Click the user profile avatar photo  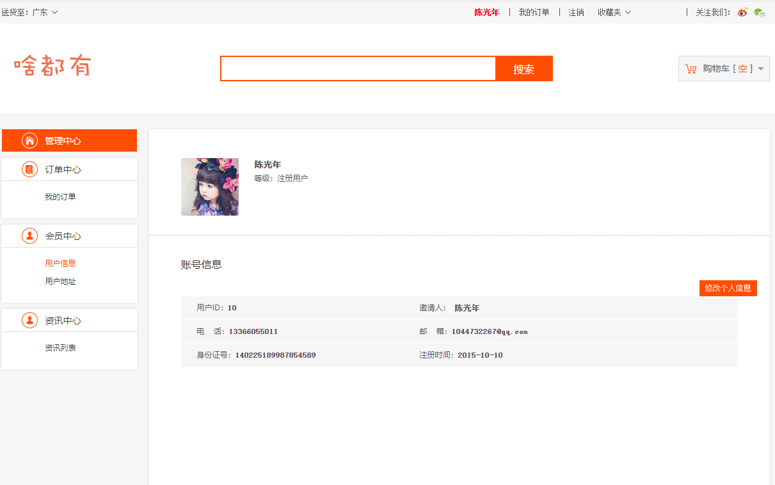pos(210,187)
